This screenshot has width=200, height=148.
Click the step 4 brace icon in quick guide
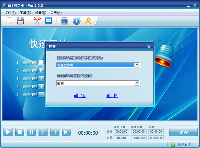tap(41, 86)
